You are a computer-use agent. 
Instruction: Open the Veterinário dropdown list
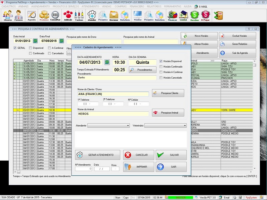(x=185, y=126)
